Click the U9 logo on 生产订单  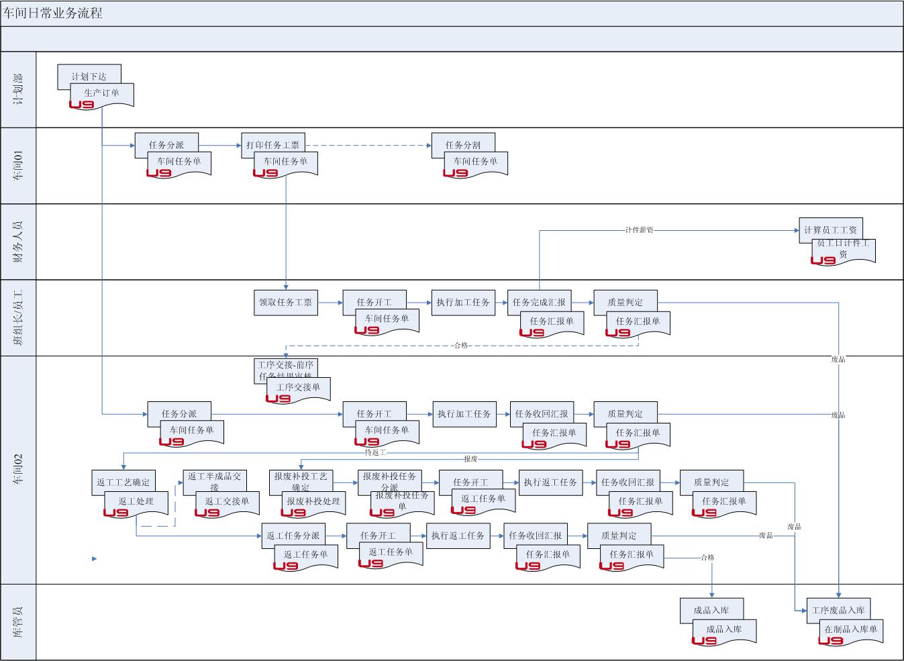click(82, 104)
